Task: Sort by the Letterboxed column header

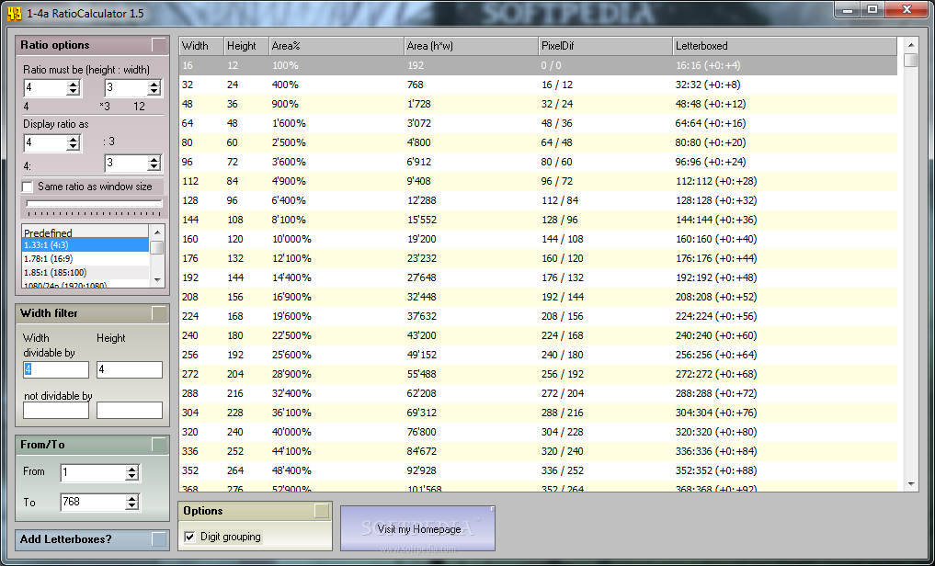Action: point(785,46)
